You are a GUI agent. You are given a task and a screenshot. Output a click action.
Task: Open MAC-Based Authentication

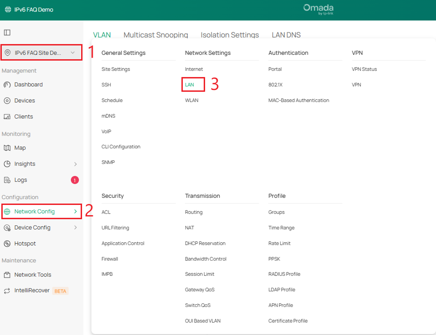pos(298,100)
